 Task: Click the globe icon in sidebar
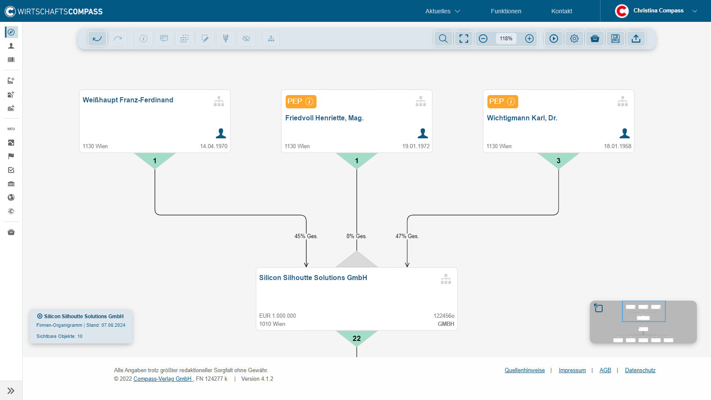tap(11, 197)
